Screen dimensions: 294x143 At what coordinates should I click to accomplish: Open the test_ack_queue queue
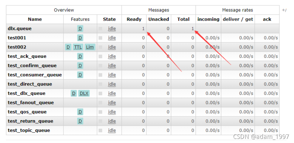pyautogui.click(x=27, y=56)
